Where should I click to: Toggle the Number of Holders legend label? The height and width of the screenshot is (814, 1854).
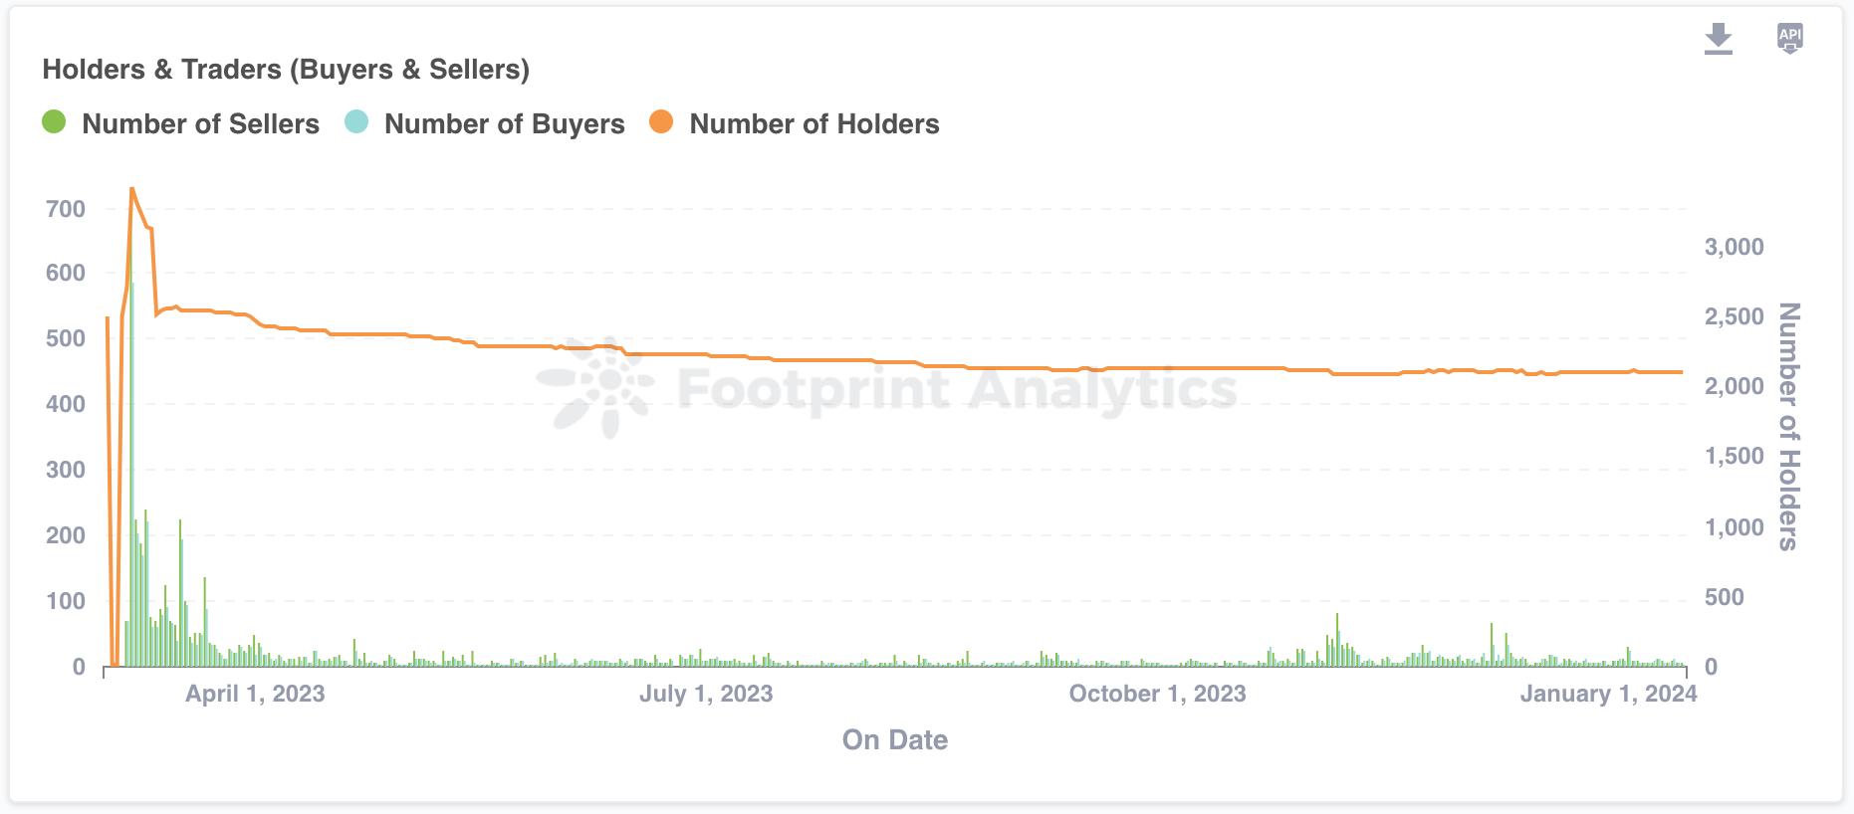point(813,124)
